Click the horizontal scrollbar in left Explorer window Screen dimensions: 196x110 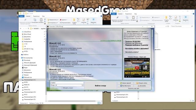72,101
